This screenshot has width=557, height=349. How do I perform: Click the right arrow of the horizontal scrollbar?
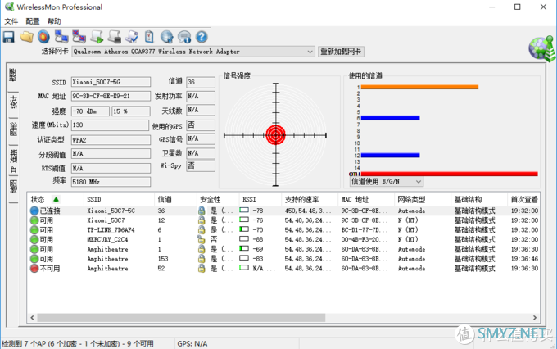pos(535,317)
